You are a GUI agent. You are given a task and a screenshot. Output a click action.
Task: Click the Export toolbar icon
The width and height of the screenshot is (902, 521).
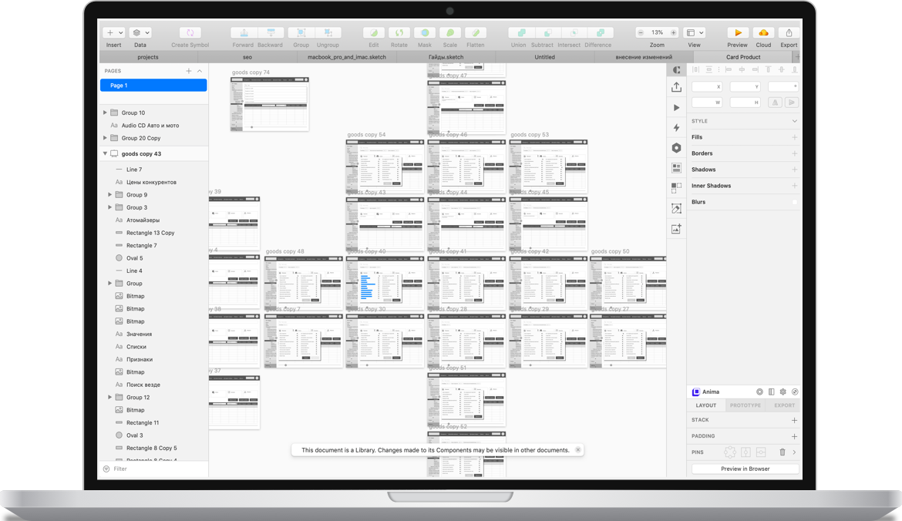(x=789, y=33)
